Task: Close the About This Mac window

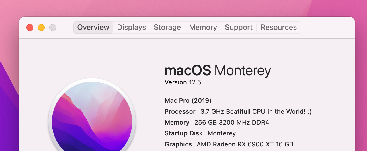Action: 30,28
